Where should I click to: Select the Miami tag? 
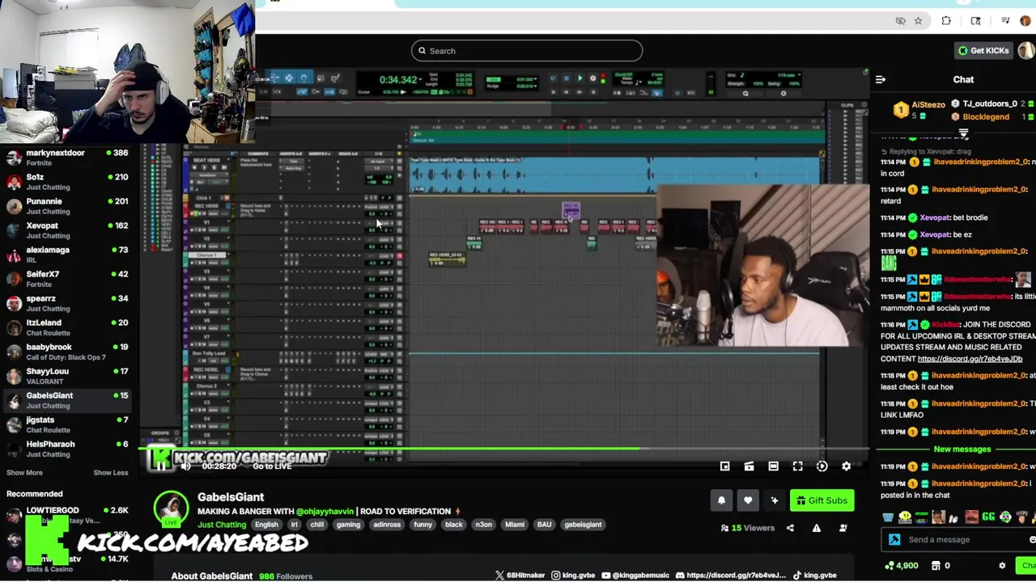click(515, 525)
